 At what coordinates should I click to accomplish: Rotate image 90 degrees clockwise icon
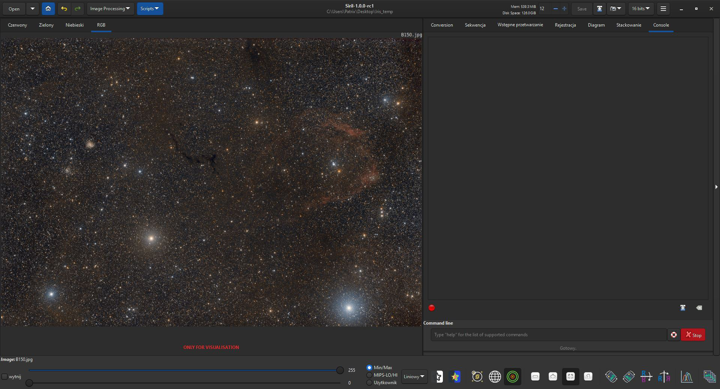click(629, 377)
